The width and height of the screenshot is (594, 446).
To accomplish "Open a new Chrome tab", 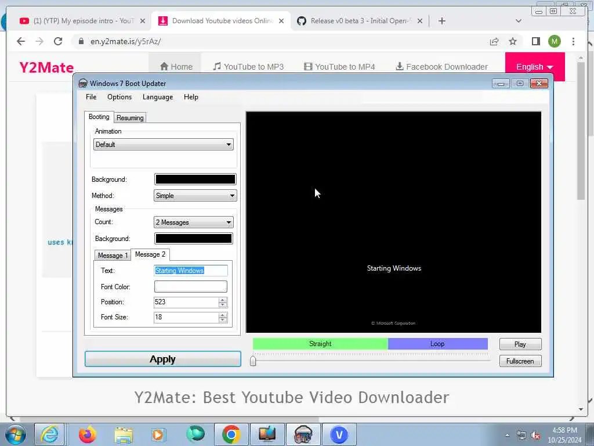I will pyautogui.click(x=441, y=21).
